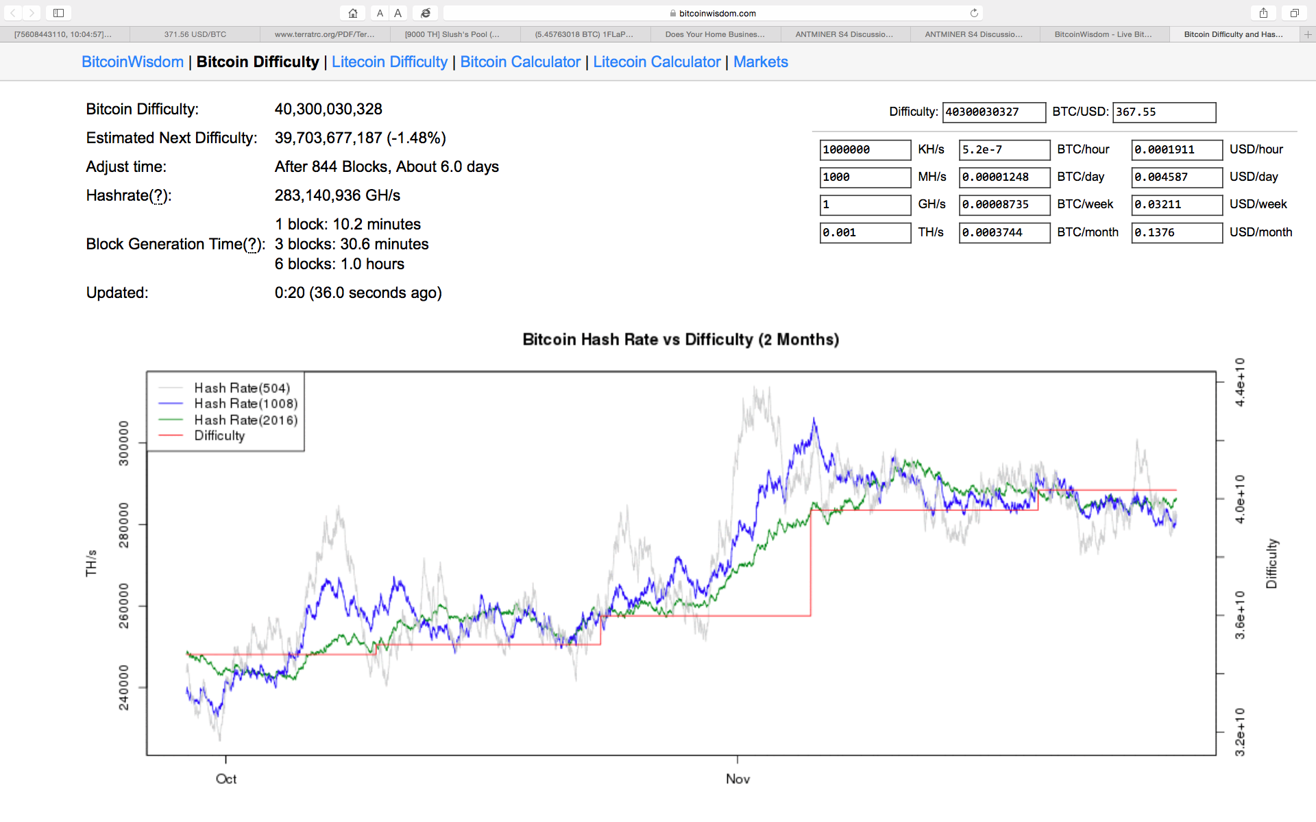Screen dimensions: 1316x822
Task: Select the USD/week value field
Action: [1177, 205]
